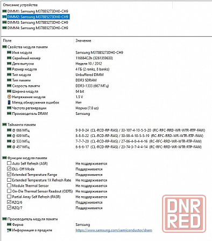Click the icon beside Свойства модуля памяти

(5, 47)
